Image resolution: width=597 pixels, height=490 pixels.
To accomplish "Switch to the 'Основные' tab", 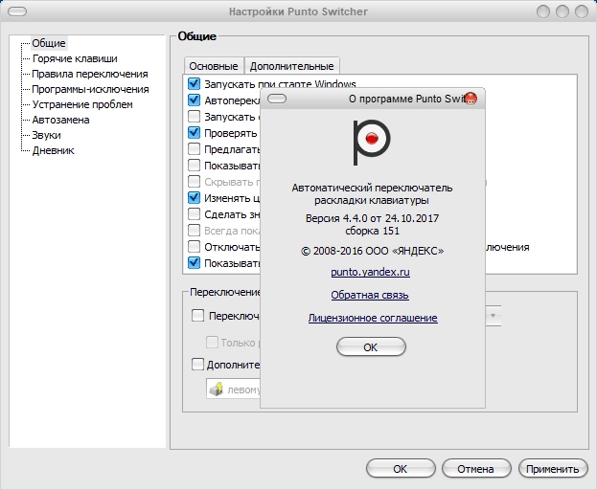I will click(x=214, y=66).
